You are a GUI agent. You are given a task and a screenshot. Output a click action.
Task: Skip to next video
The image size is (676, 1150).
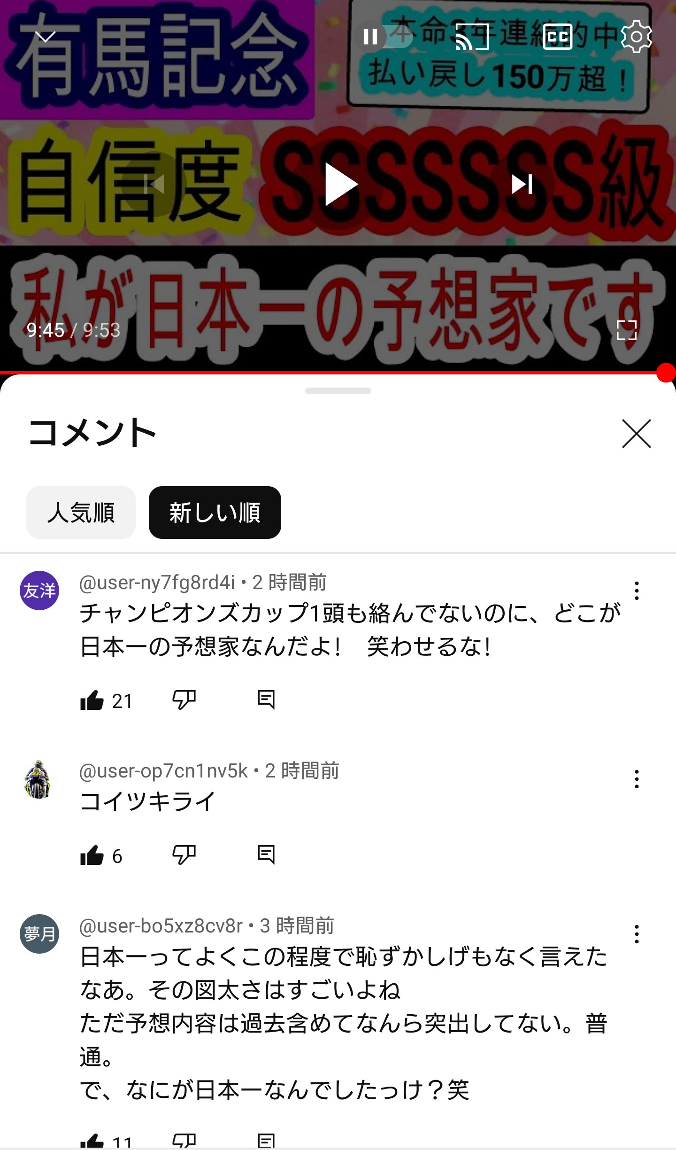tap(522, 184)
